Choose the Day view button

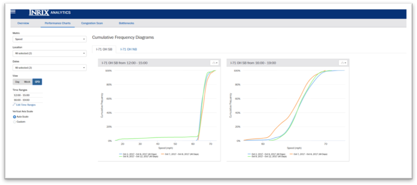18,82
